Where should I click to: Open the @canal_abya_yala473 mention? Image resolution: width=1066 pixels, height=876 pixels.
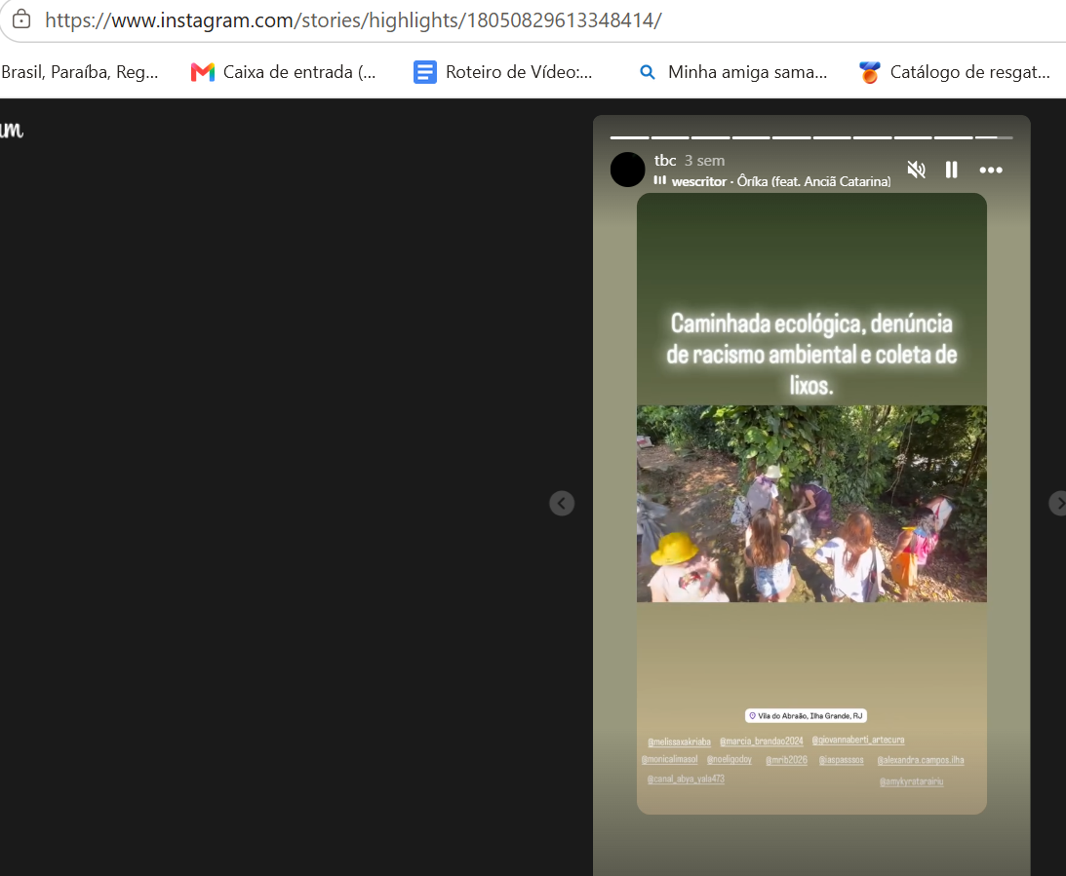686,779
